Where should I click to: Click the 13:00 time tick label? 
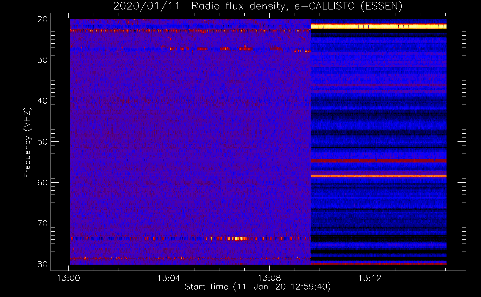pos(69,278)
